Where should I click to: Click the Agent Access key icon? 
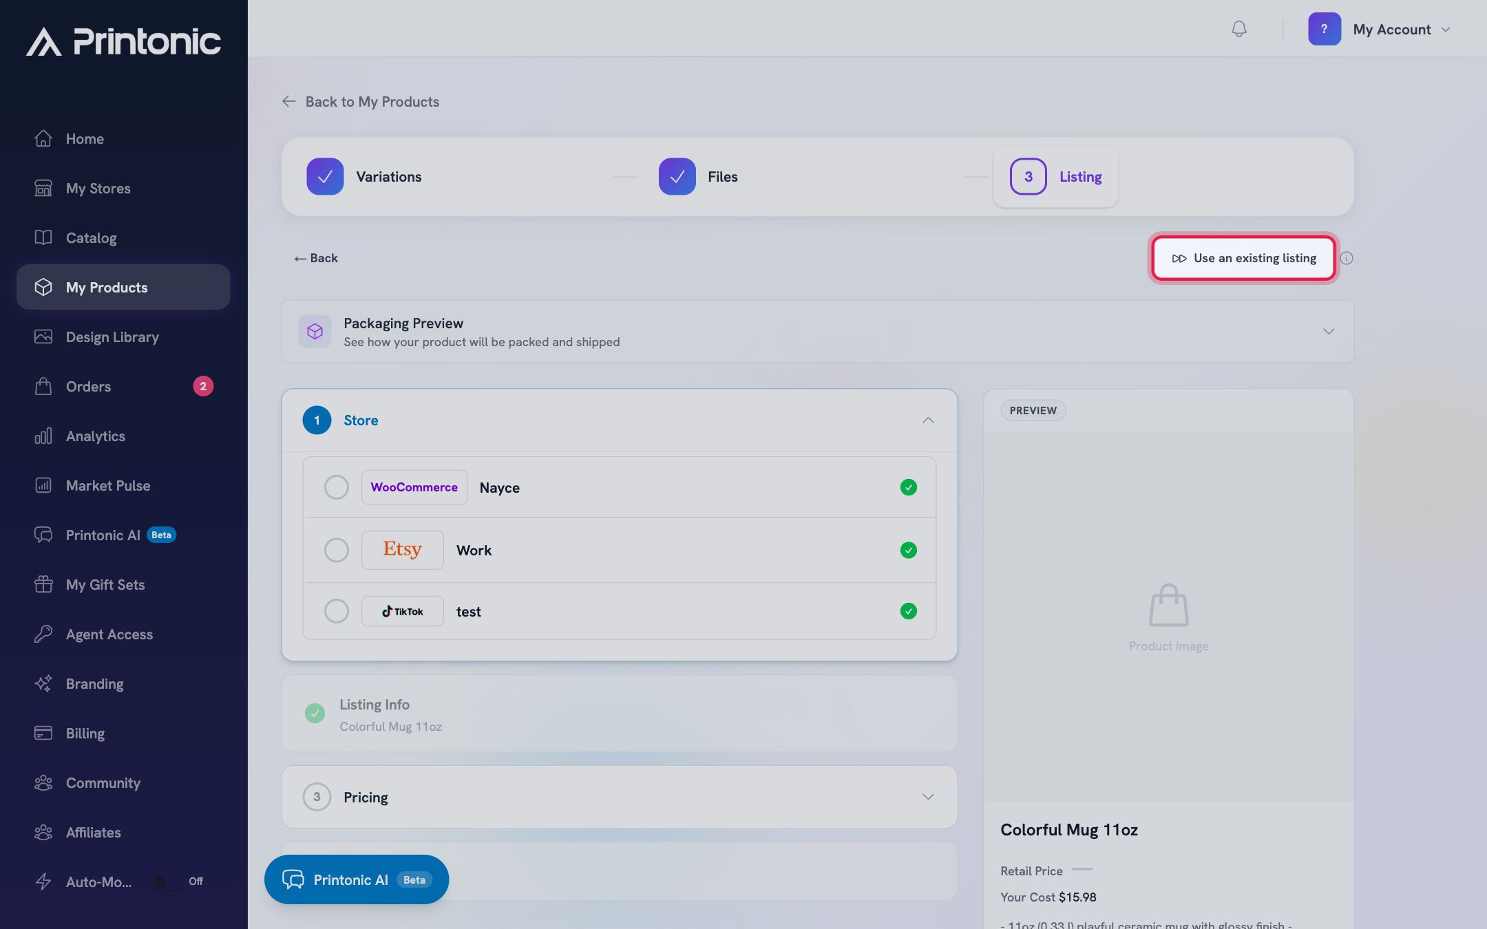(43, 634)
